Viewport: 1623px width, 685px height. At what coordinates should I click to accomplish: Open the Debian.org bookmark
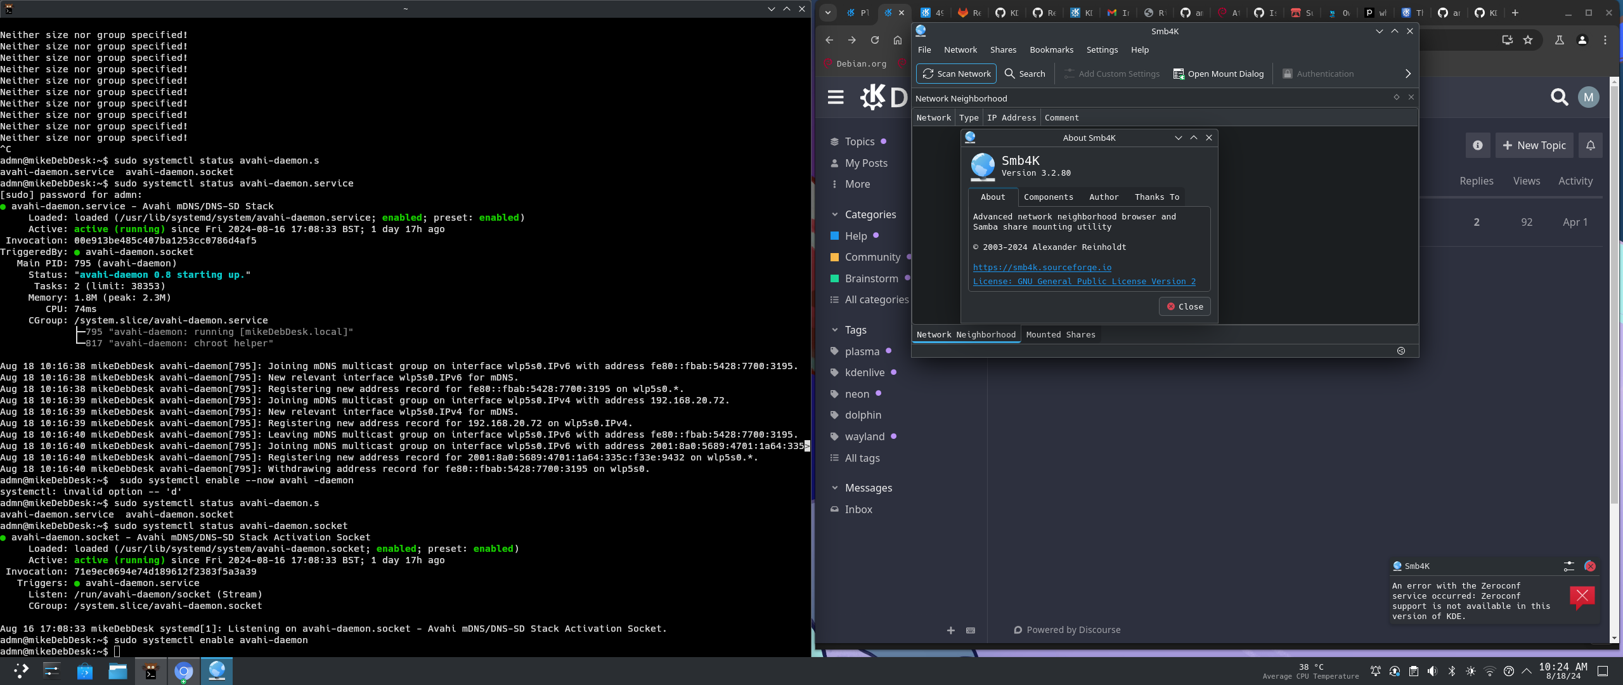coord(855,63)
